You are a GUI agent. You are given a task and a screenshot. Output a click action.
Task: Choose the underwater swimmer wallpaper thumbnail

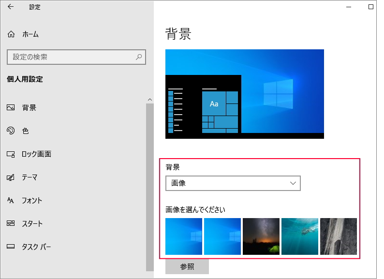click(300, 236)
